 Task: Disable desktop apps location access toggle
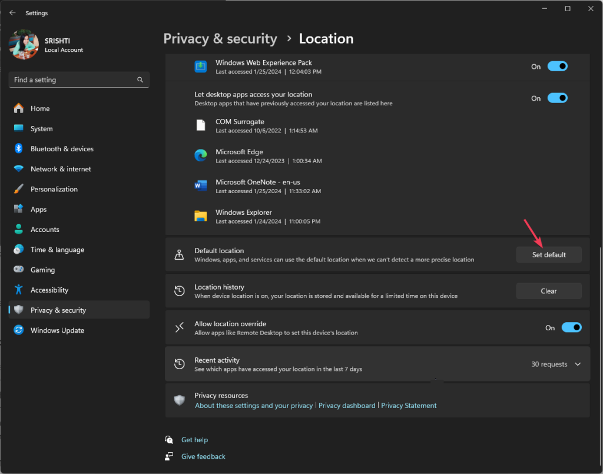pos(557,98)
